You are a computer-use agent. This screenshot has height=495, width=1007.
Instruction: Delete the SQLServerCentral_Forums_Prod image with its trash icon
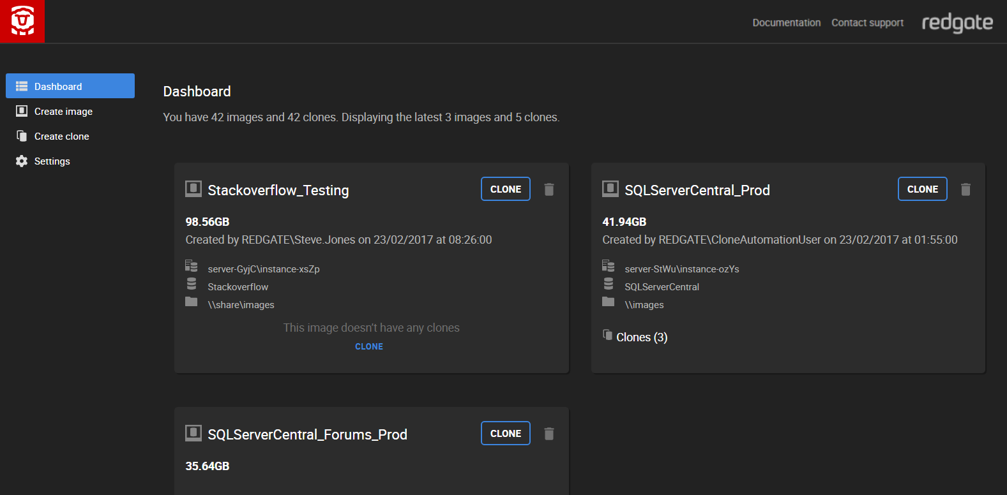549,434
